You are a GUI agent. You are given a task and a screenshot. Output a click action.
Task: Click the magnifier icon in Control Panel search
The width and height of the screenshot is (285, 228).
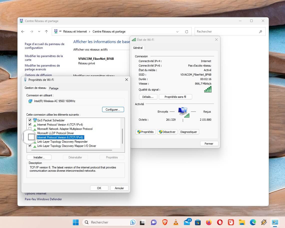[260, 32]
